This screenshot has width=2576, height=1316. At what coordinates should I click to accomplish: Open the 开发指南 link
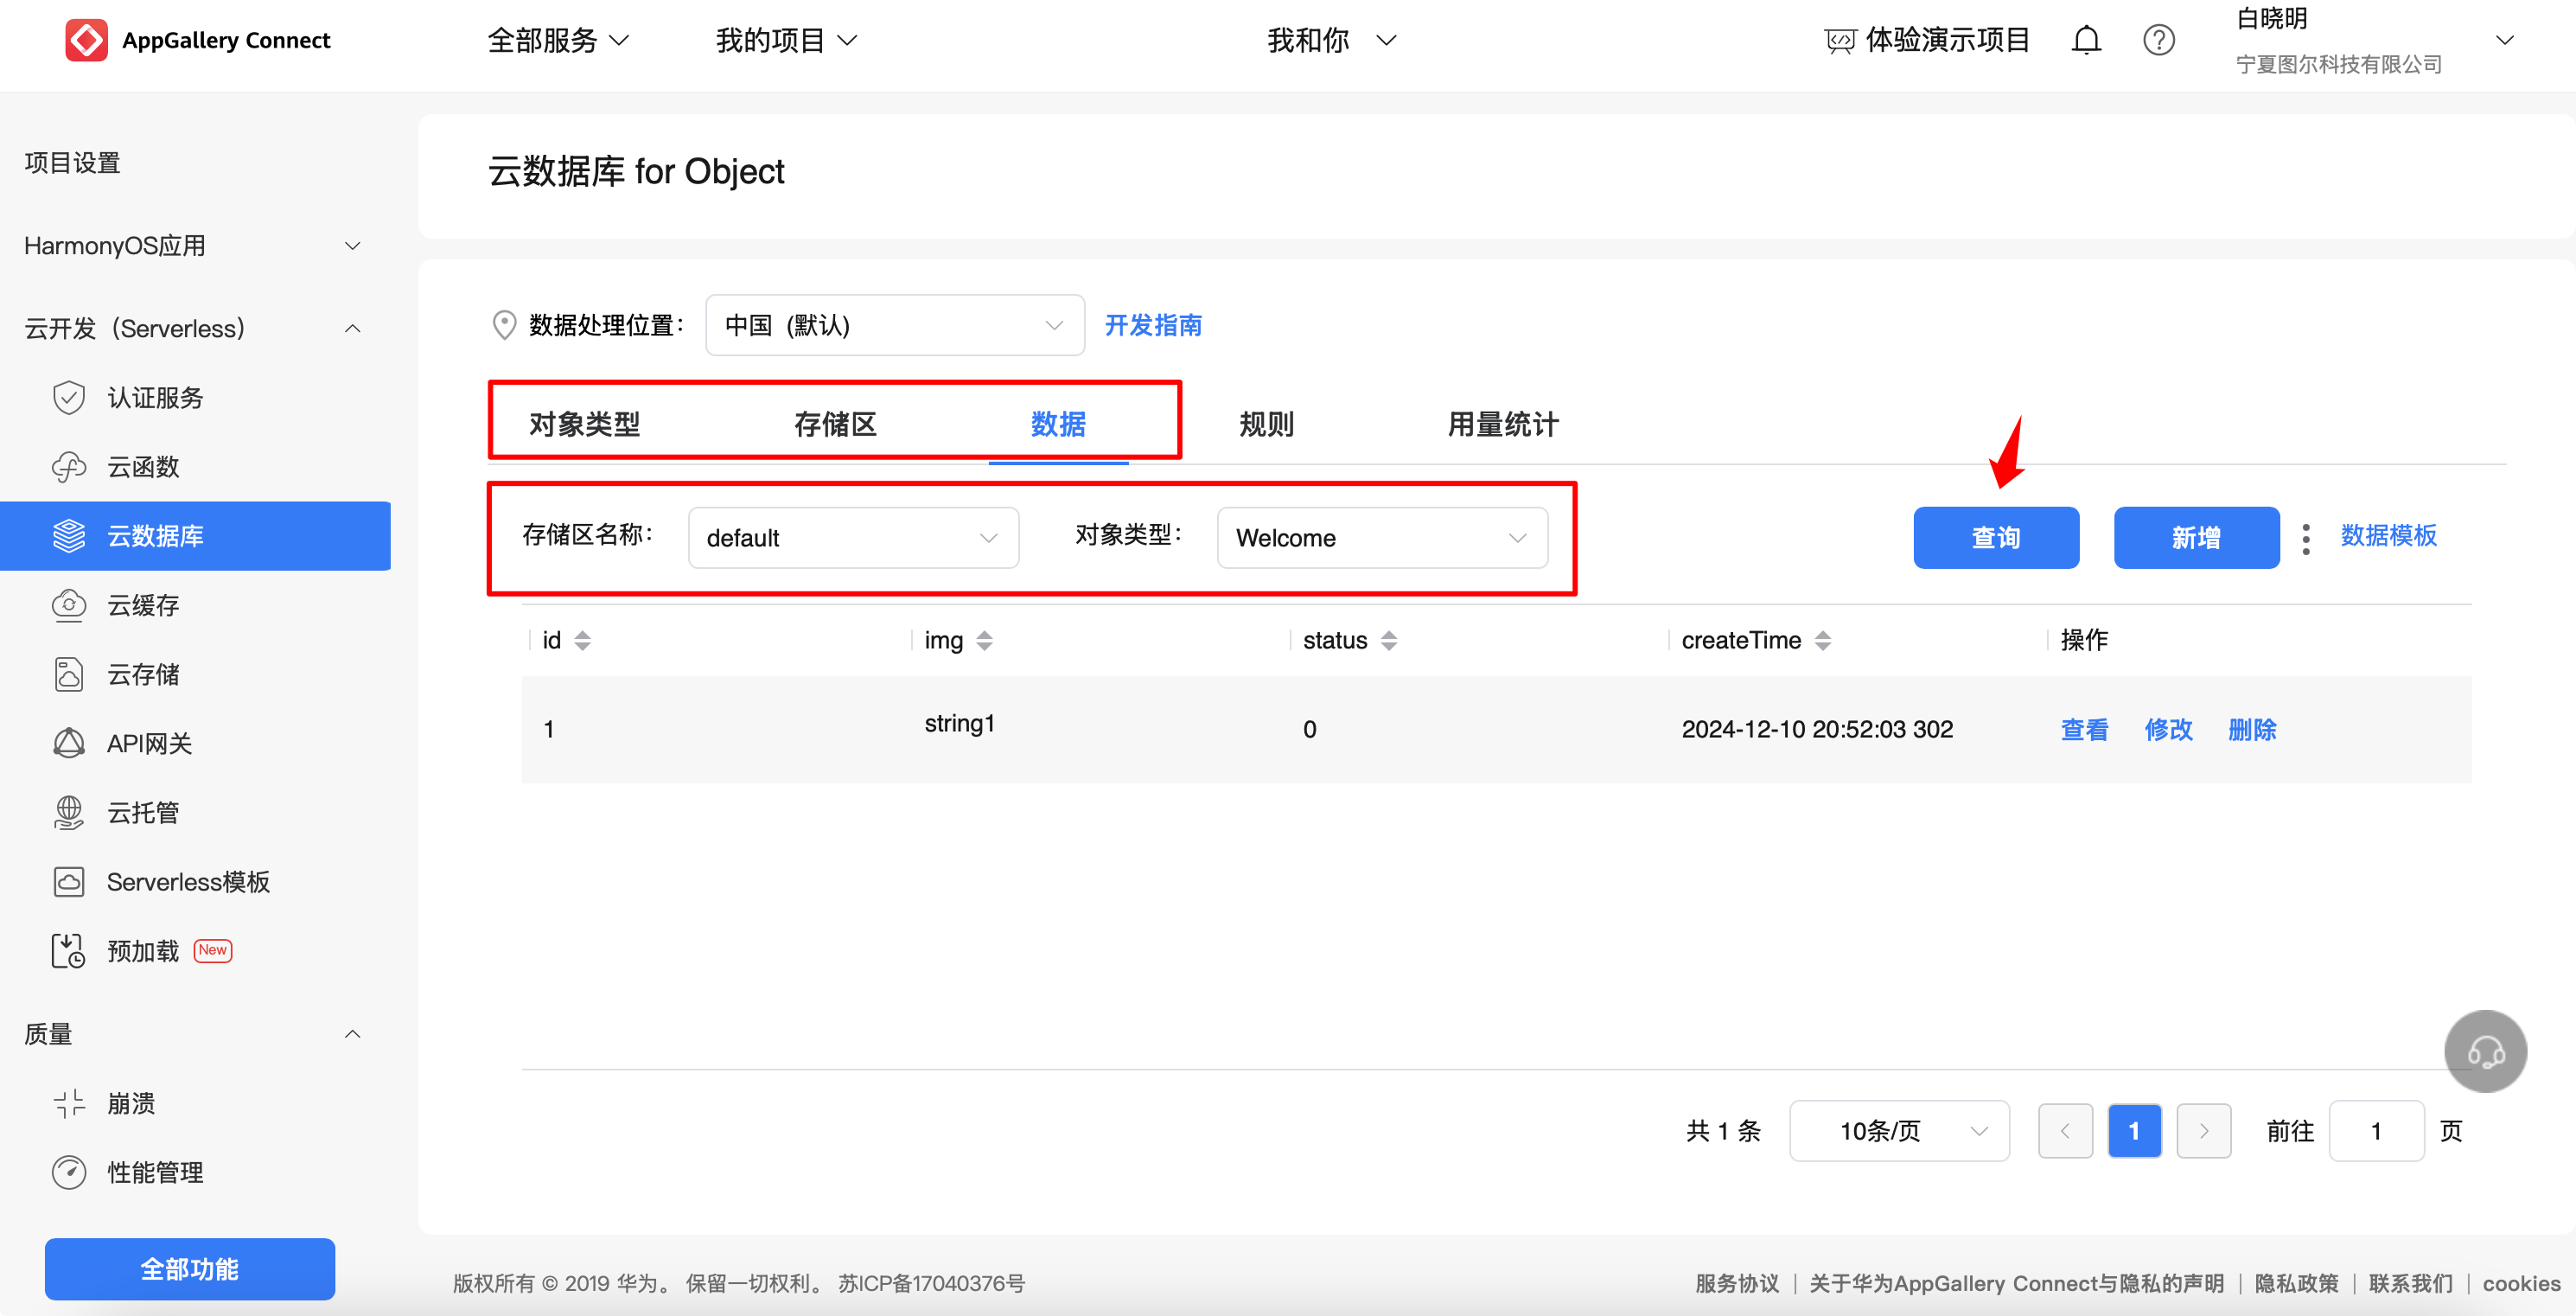(1153, 325)
